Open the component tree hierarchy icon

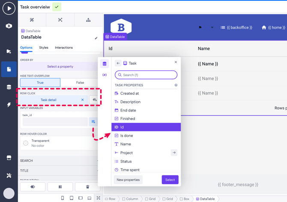88,20
